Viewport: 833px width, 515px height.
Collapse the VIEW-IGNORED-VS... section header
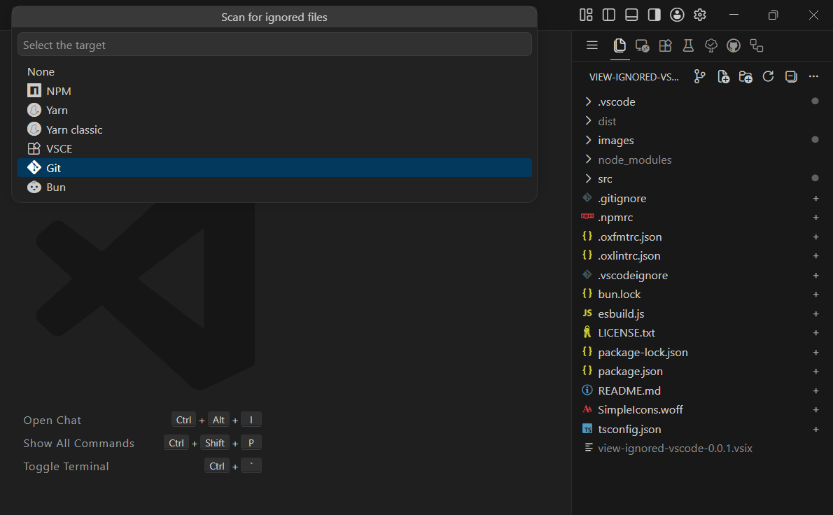633,78
